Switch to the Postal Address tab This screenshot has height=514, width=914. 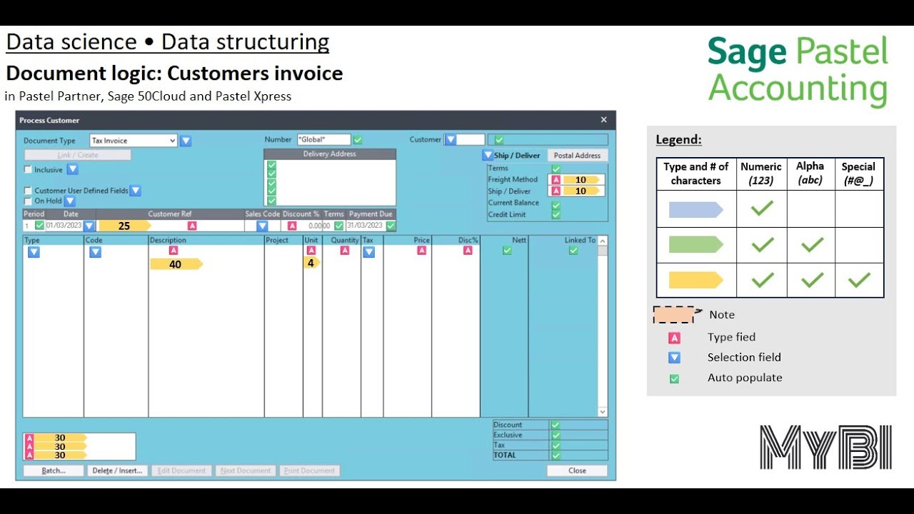click(x=577, y=156)
